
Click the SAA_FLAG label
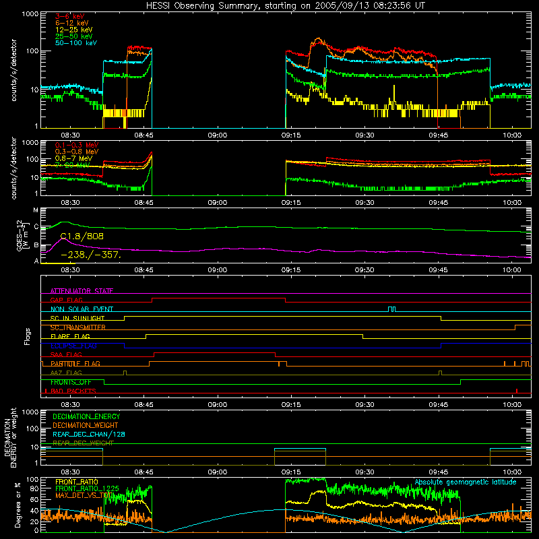pyautogui.click(x=66, y=355)
